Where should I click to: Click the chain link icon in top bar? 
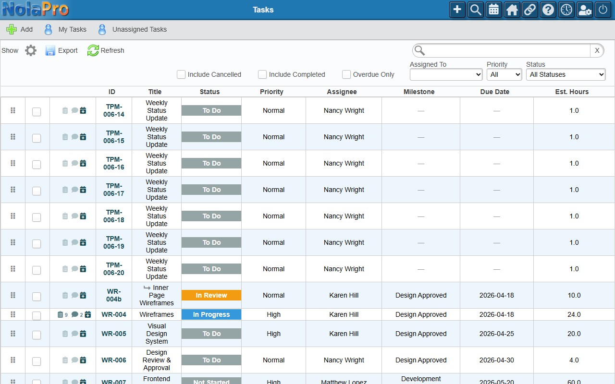[x=530, y=10]
